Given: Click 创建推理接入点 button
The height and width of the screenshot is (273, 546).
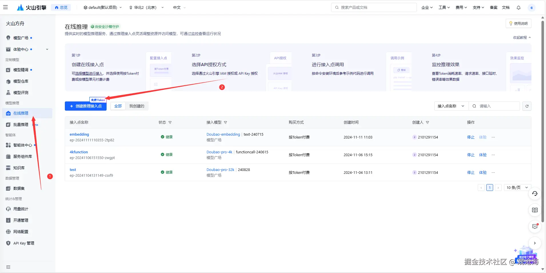Looking at the screenshot, I should pos(86,106).
